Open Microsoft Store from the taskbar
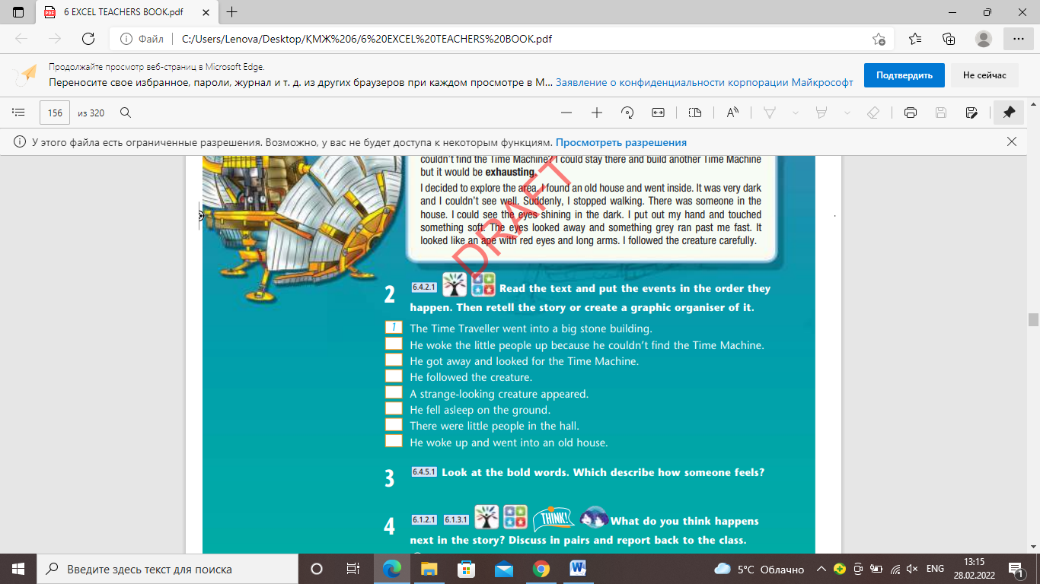This screenshot has width=1040, height=584. 466,569
